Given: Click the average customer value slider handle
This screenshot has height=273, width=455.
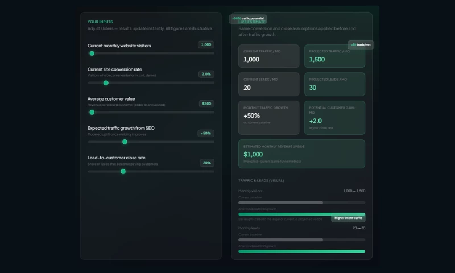Looking at the screenshot, I should tap(92, 113).
